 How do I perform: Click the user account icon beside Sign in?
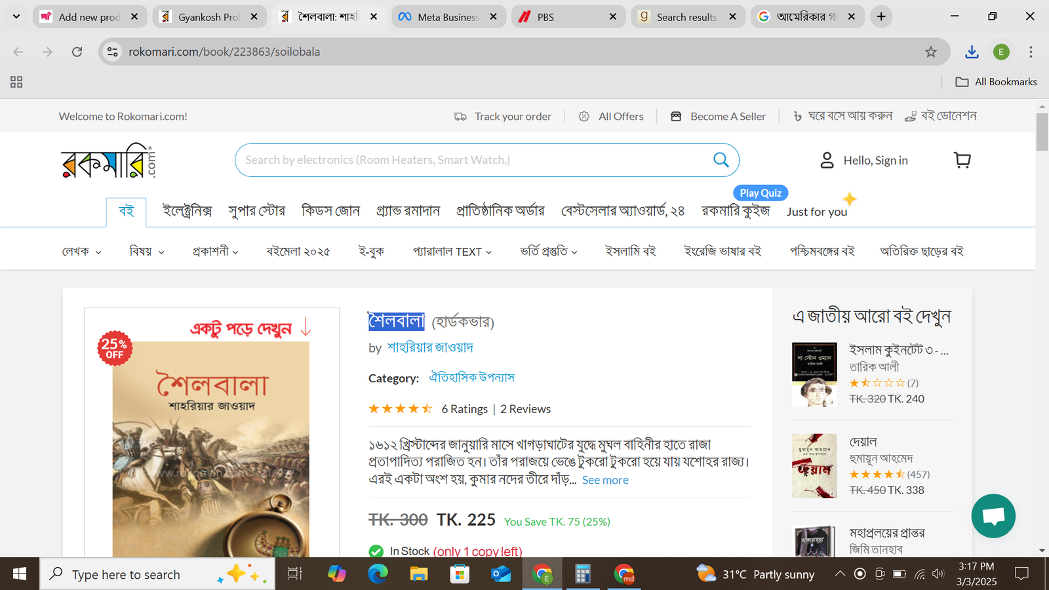827,160
